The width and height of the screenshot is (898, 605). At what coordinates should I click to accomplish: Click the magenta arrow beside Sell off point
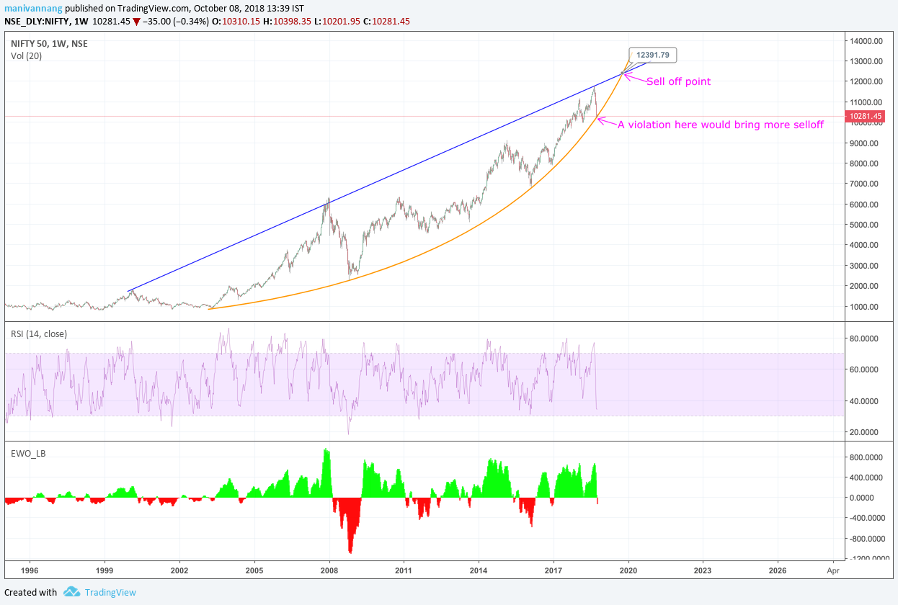click(x=634, y=79)
